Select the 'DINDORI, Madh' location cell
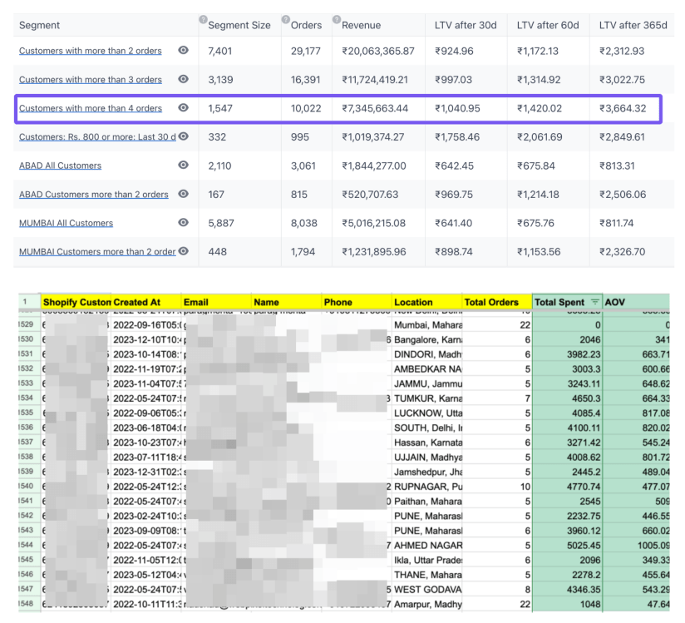685x623 pixels. click(x=427, y=354)
